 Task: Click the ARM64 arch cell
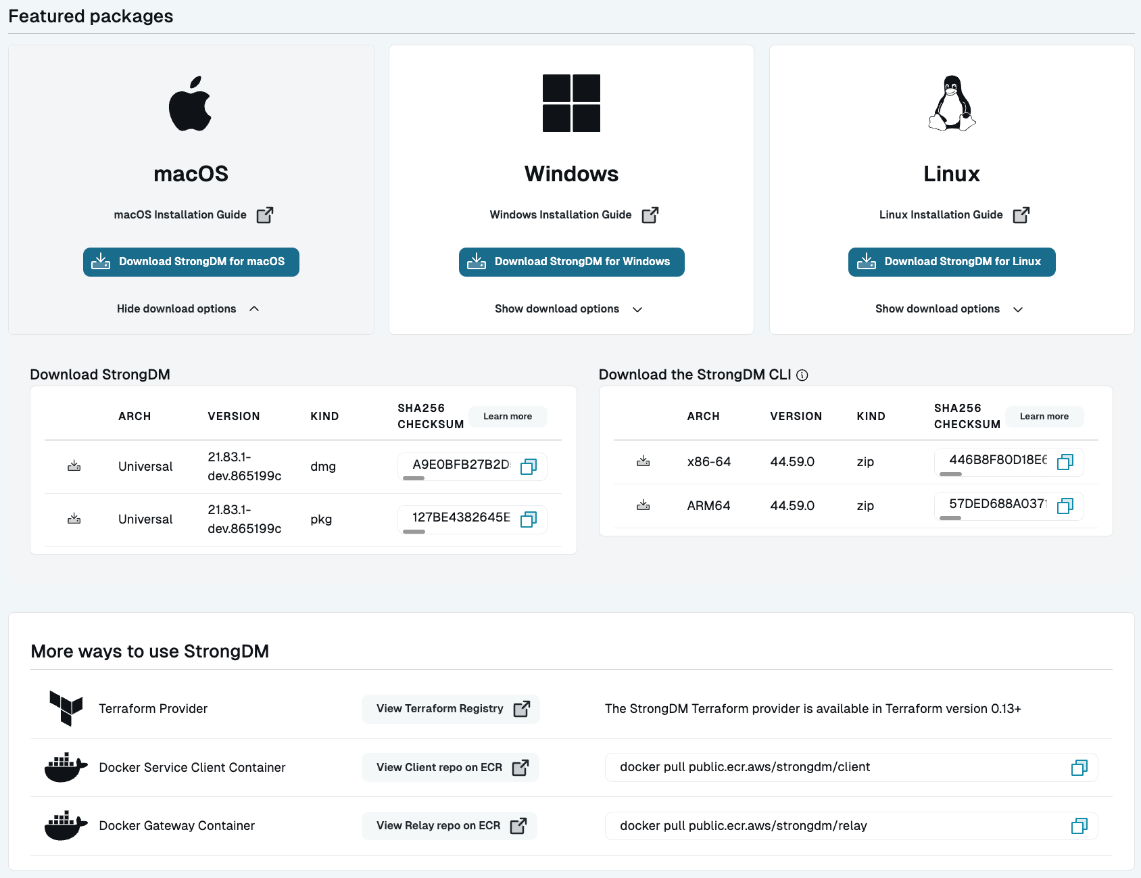coord(708,505)
